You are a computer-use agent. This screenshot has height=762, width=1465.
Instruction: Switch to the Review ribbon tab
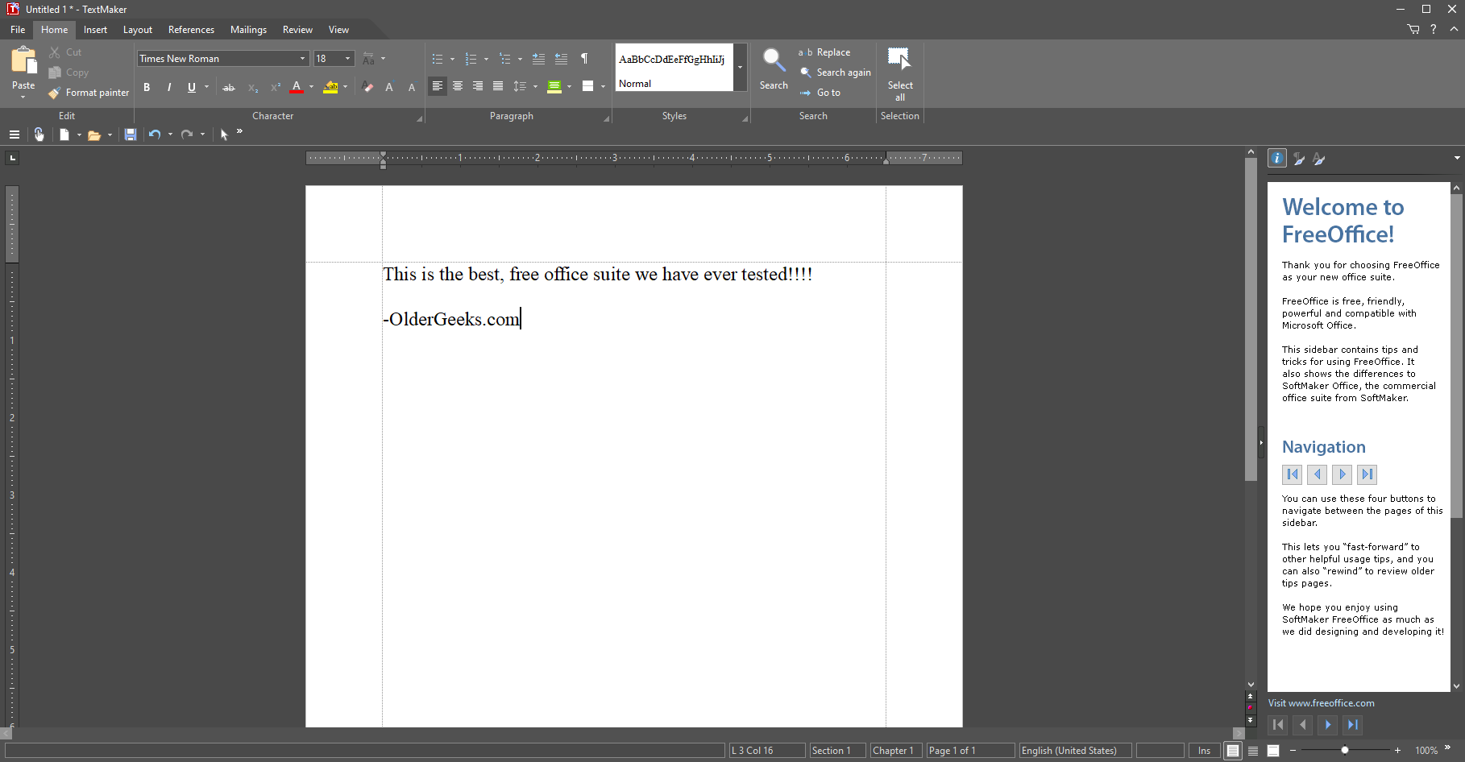pyautogui.click(x=297, y=30)
